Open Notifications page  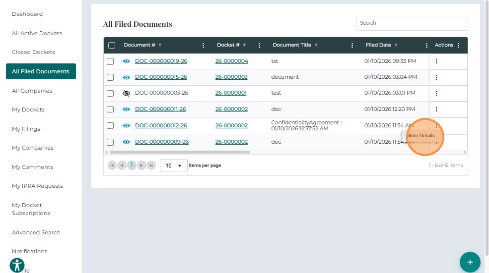coord(30,251)
